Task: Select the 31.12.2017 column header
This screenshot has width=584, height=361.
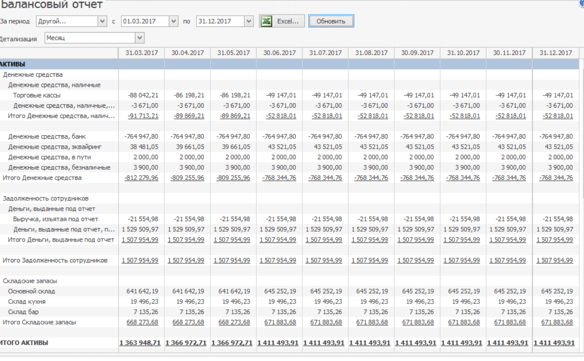Action: (x=555, y=53)
